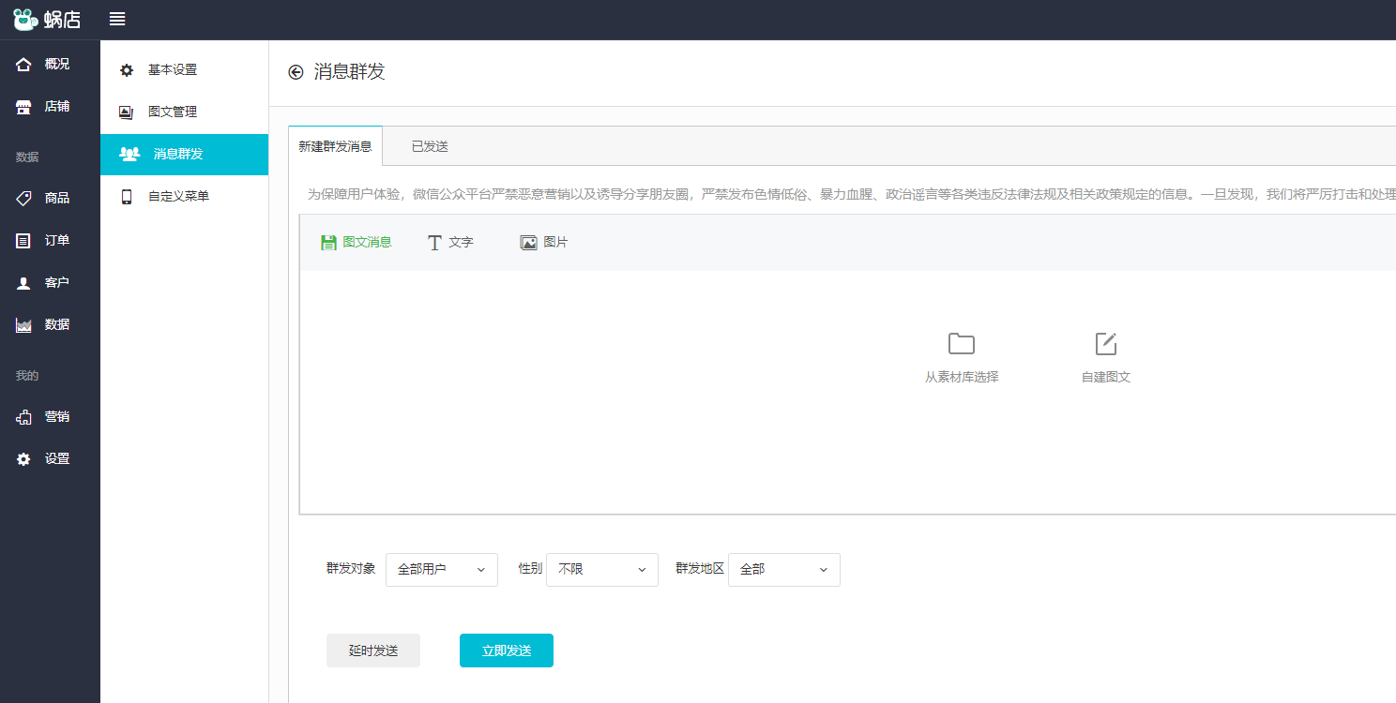Click the 延时发送 delayed send button
The image size is (1396, 703).
pyautogui.click(x=372, y=650)
